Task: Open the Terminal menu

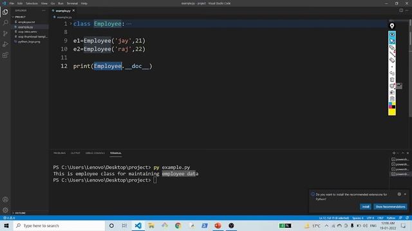Action: tap(72, 3)
